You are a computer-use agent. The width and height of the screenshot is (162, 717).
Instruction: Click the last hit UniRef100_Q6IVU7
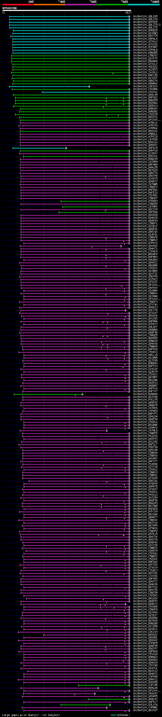pyautogui.click(x=145, y=710)
